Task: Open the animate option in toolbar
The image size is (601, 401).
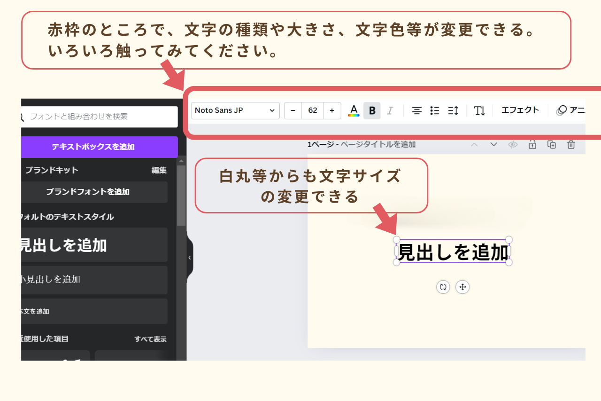Action: pyautogui.click(x=570, y=110)
